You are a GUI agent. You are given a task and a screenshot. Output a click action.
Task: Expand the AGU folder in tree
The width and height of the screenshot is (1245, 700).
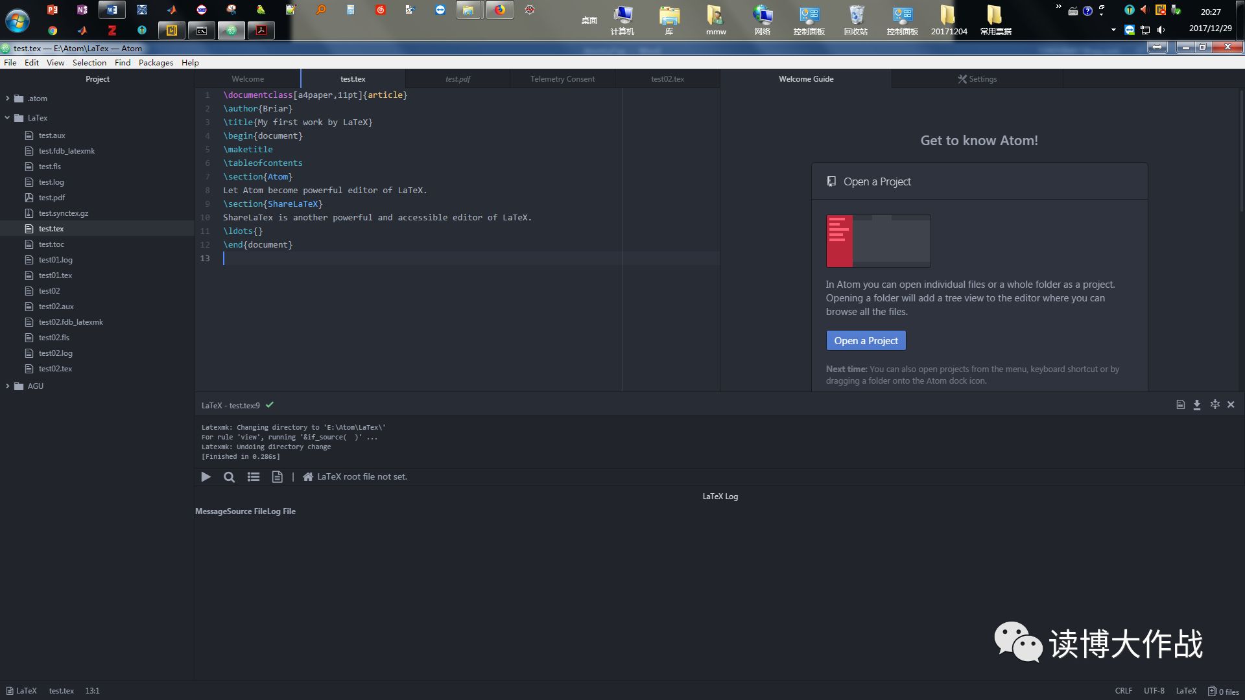click(8, 386)
